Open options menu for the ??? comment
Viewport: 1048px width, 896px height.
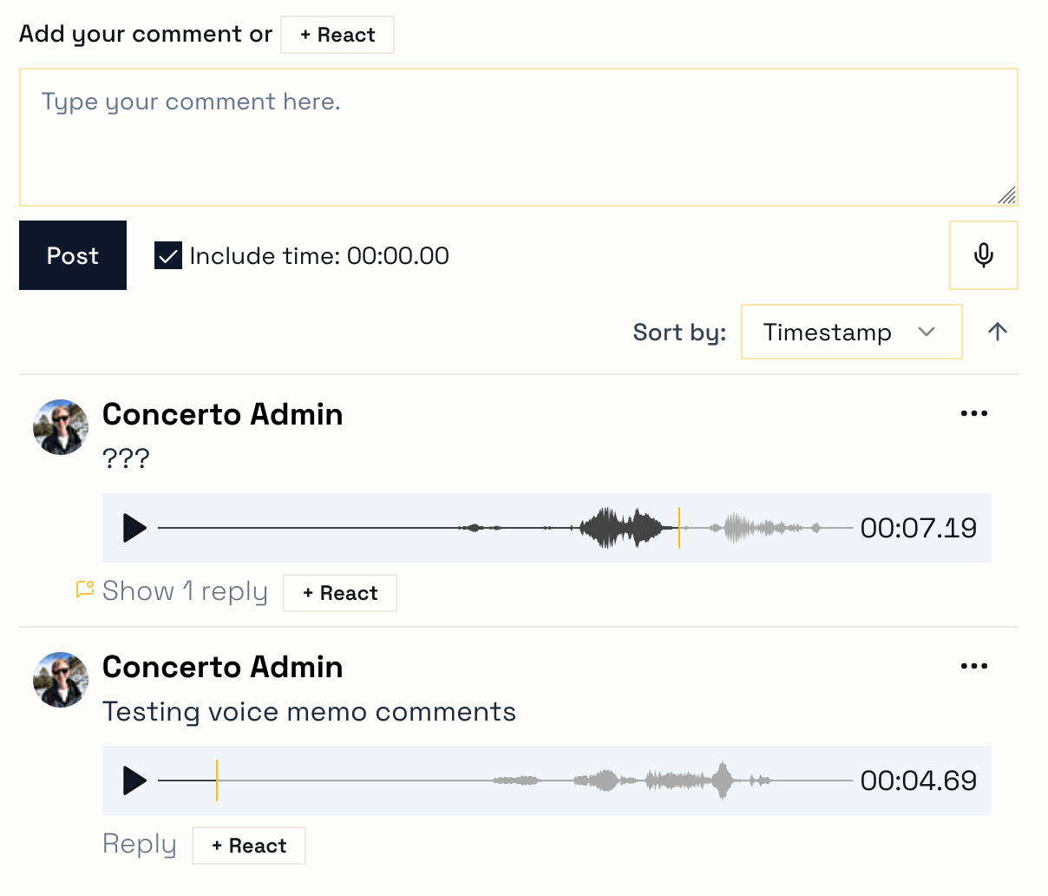pyautogui.click(x=974, y=413)
